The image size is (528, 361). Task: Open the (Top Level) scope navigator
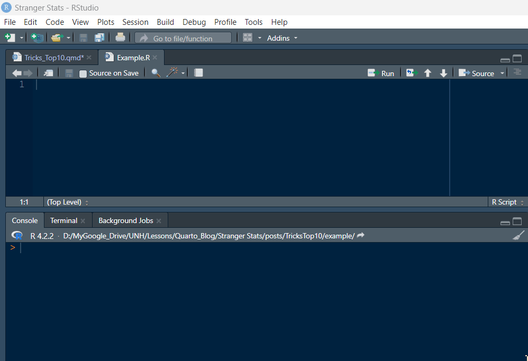pos(67,202)
